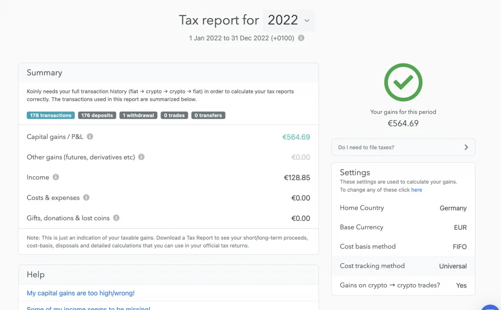501x310 pixels.
Task: Click the €564.69 capital gains amount
Action: coord(296,137)
